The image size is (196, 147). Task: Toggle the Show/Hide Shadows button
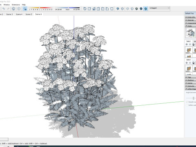25,9
